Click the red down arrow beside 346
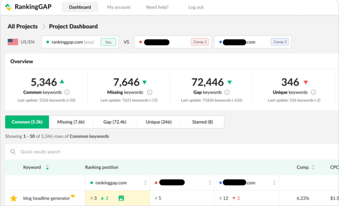This screenshot has height=206, width=339. [305, 82]
